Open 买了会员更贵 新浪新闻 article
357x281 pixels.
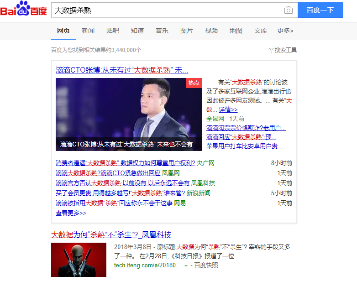tap(120, 193)
